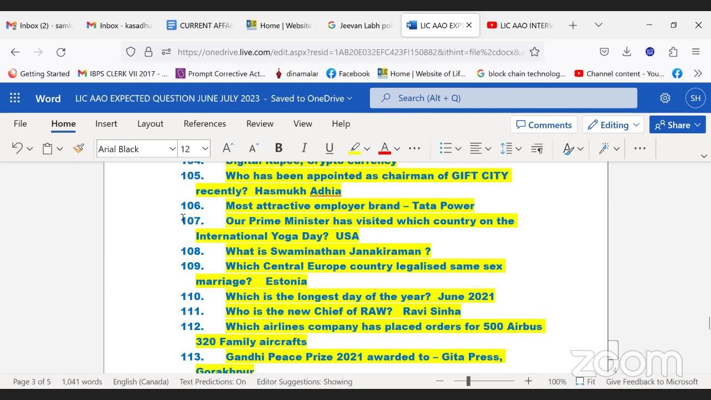Click the paragraph alignment icon
711x400 pixels.
click(x=475, y=148)
